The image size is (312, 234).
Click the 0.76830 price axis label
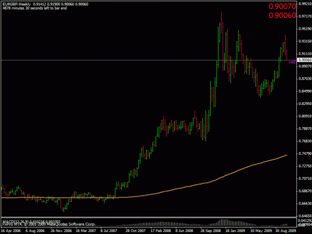(305, 141)
